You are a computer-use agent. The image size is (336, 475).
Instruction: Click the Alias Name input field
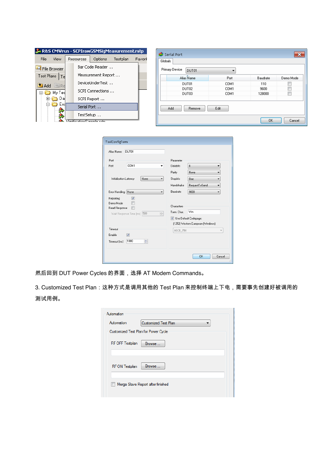coord(144,152)
